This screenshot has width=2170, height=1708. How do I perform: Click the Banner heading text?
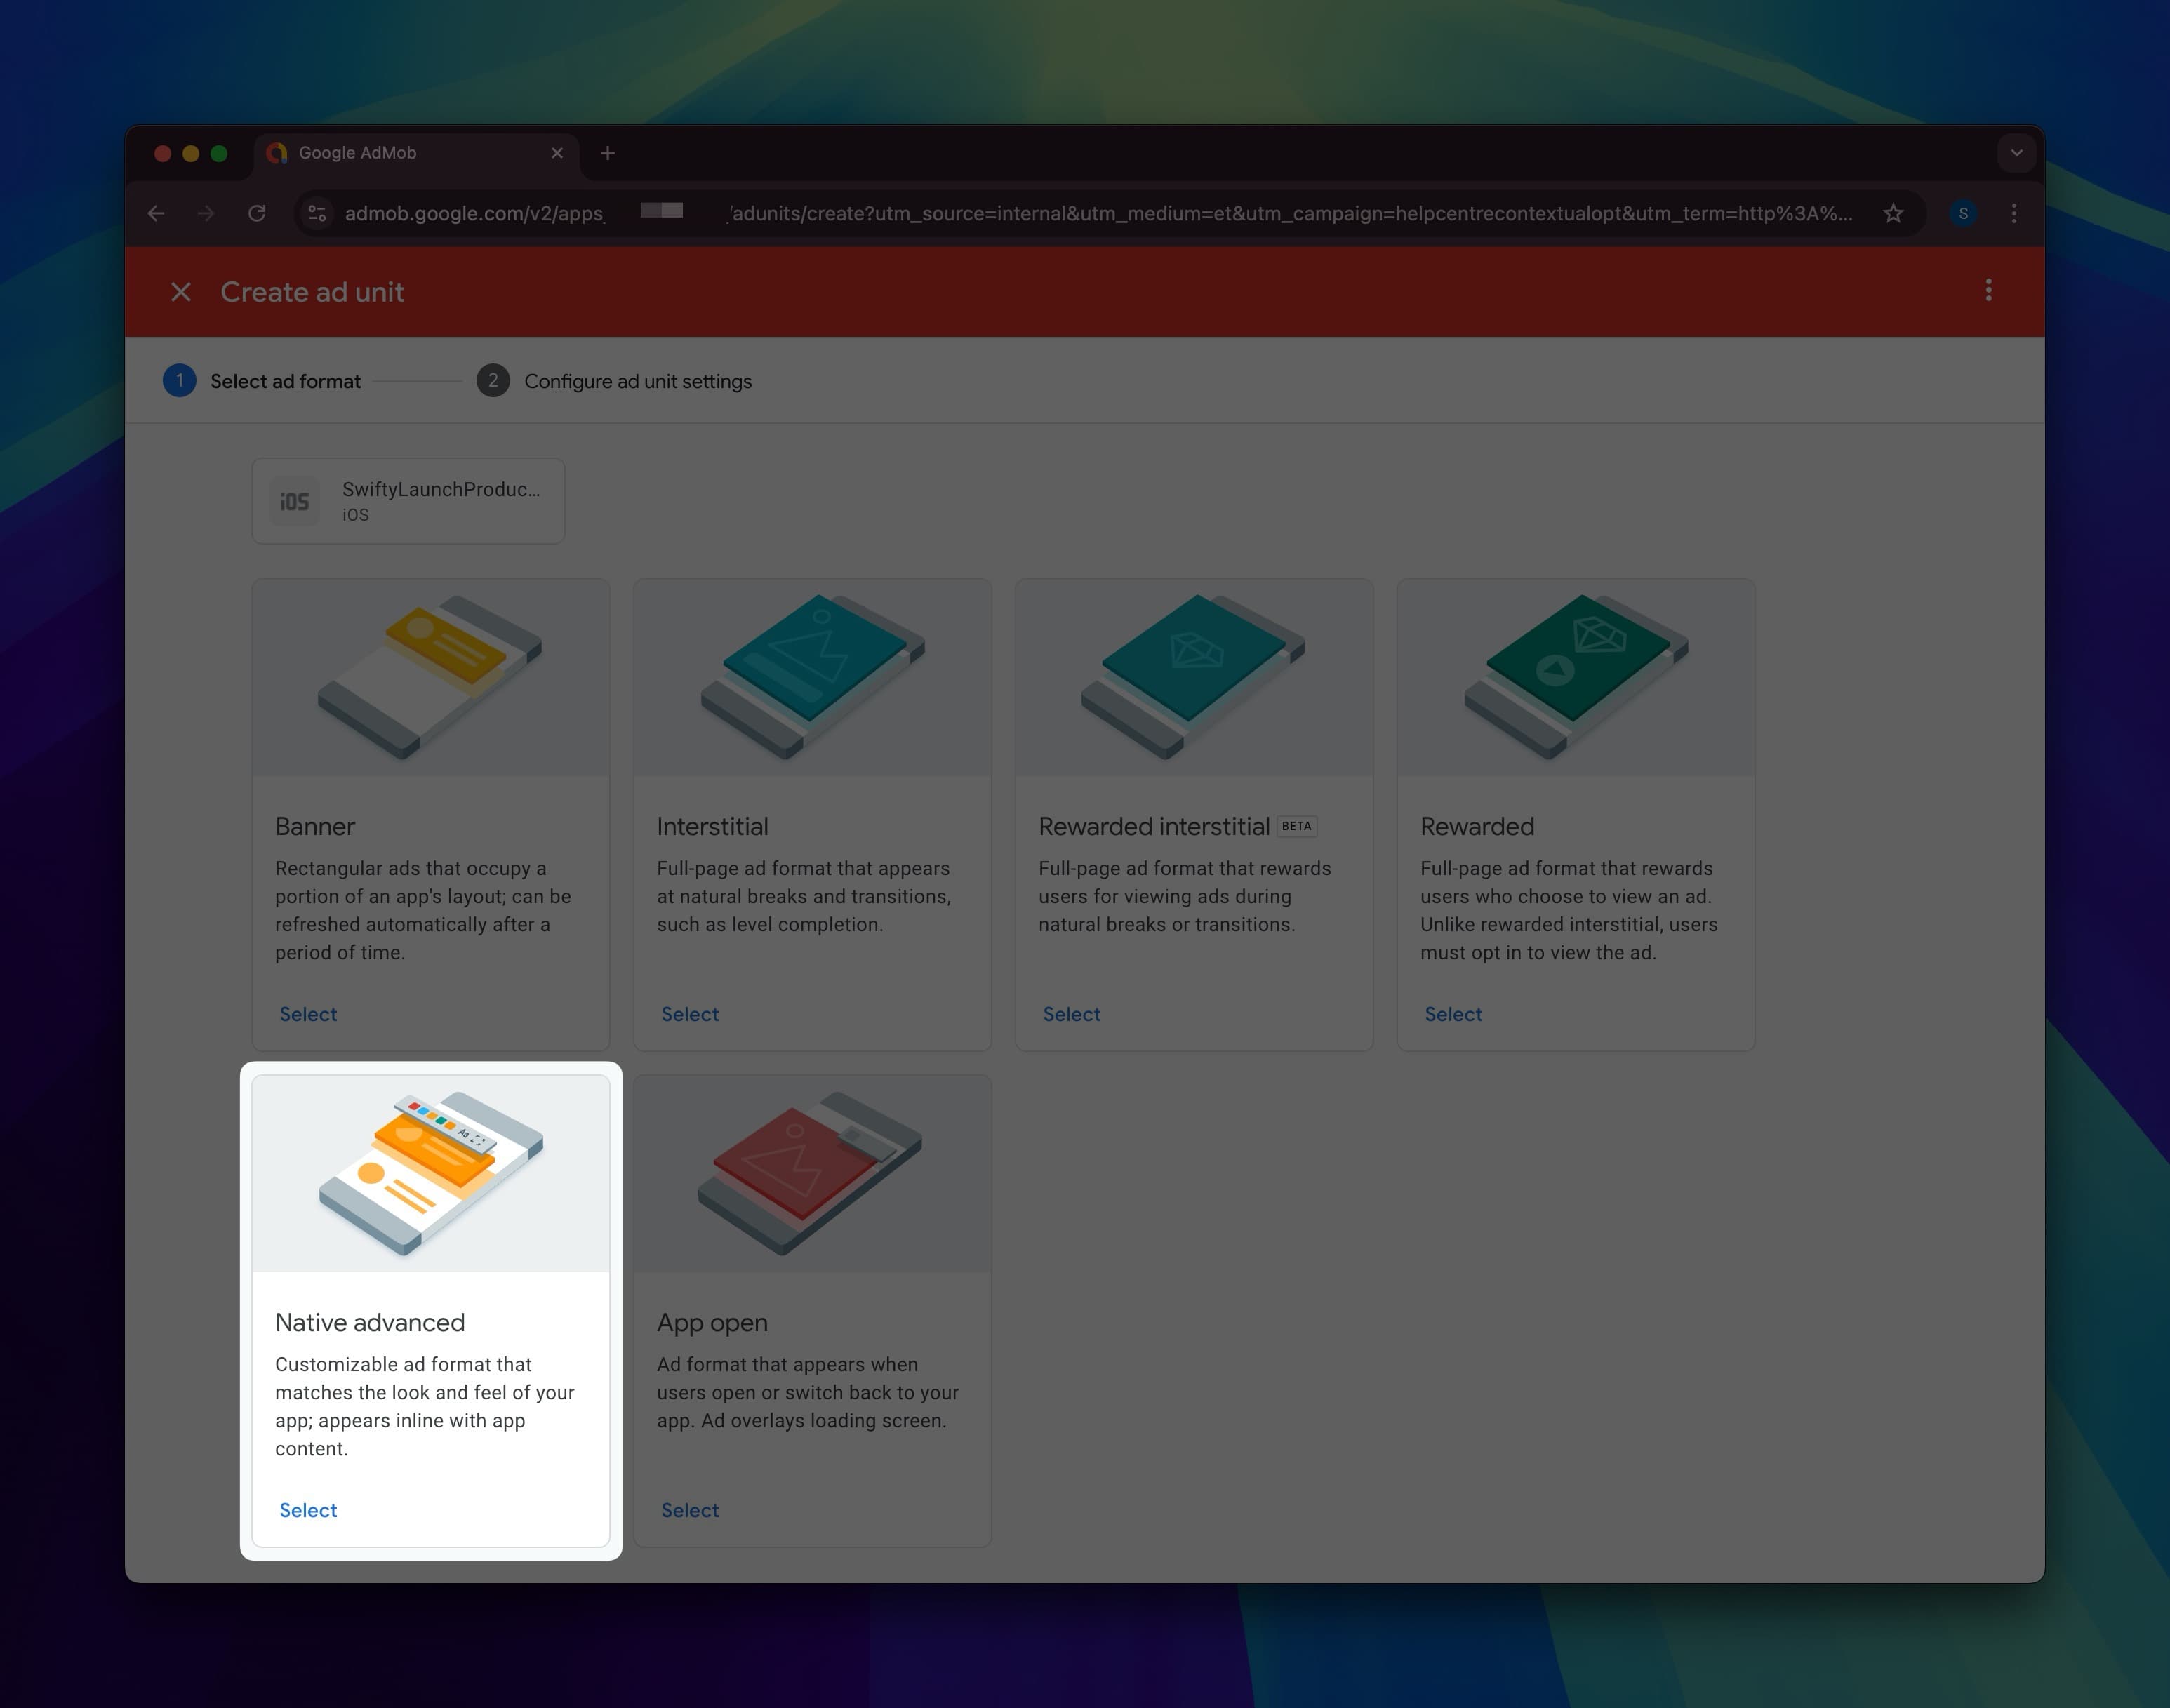[315, 826]
